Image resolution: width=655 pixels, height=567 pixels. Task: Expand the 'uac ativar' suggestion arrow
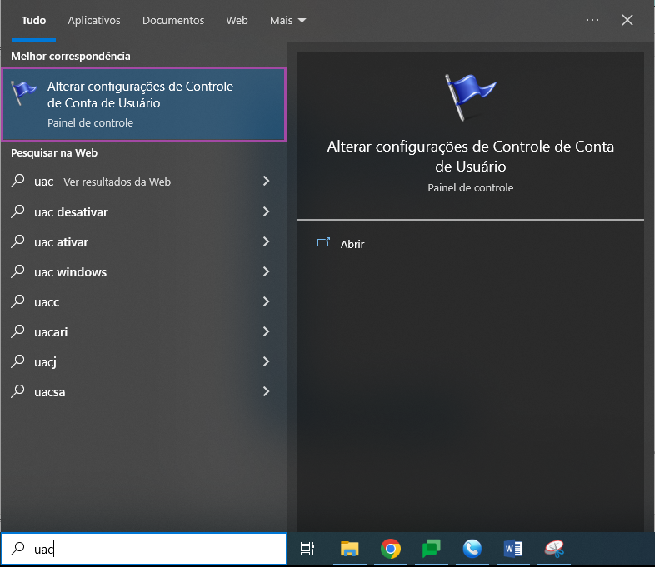pyautogui.click(x=266, y=241)
